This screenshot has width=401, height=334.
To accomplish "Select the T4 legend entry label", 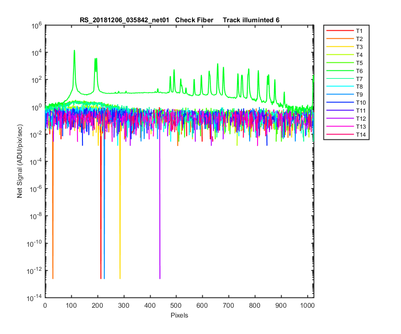I will (359, 55).
